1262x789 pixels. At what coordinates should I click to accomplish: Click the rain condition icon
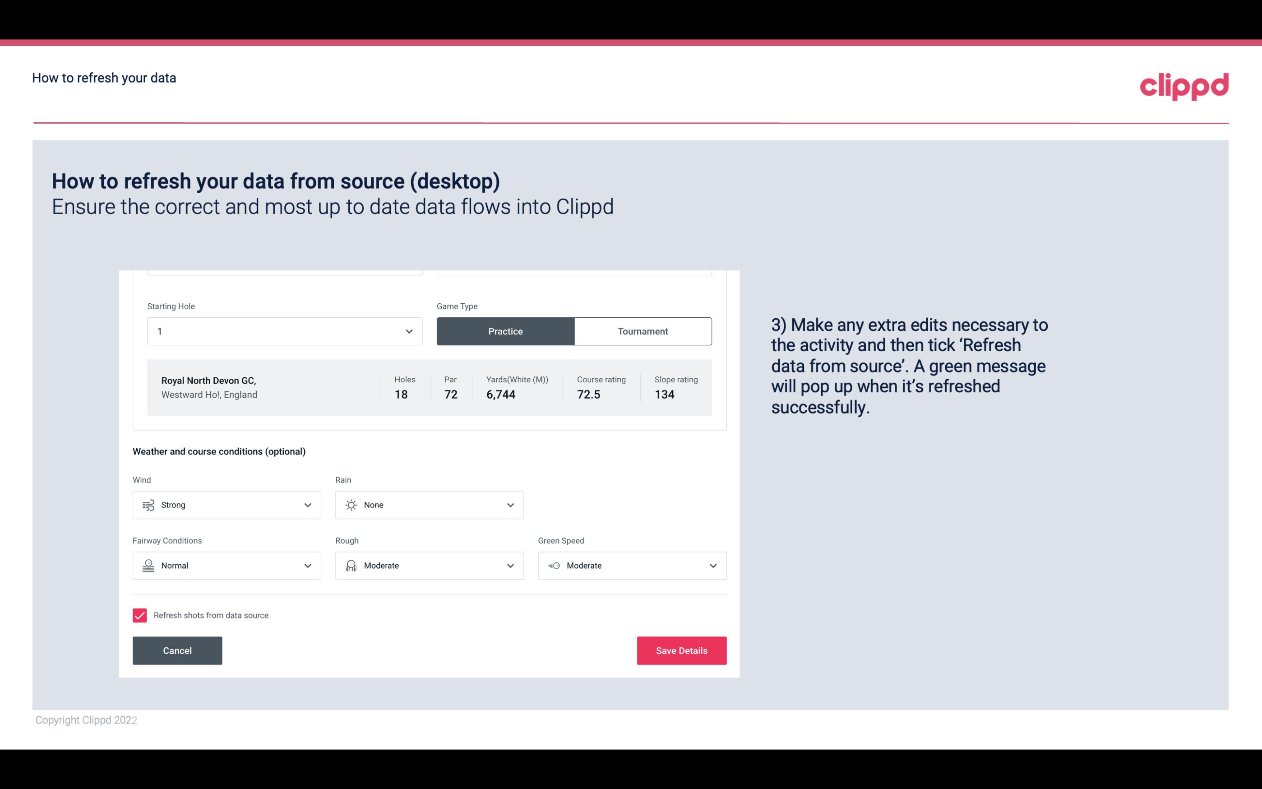[x=351, y=505]
